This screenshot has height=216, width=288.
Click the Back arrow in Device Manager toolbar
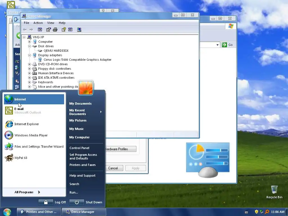click(25, 30)
